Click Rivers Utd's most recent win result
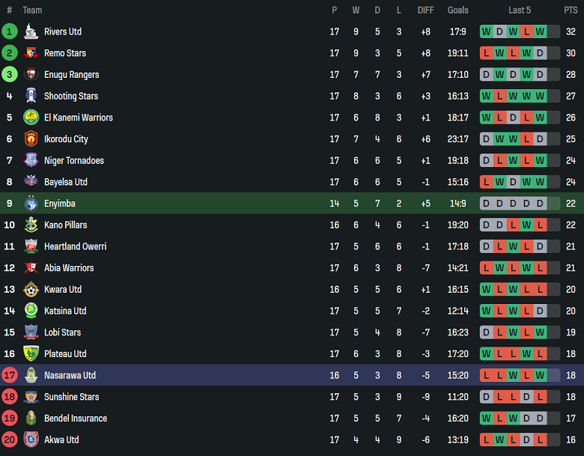 coord(540,31)
